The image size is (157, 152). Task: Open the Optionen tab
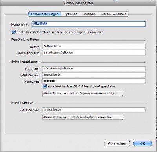(70, 14)
